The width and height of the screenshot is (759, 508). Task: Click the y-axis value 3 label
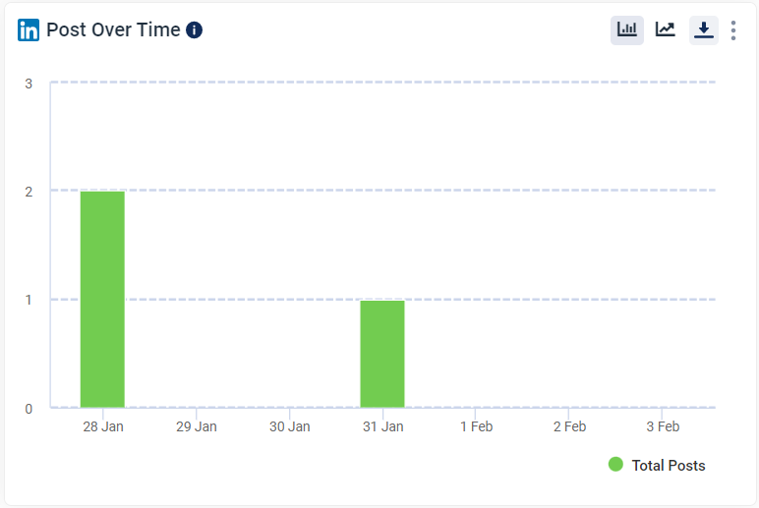click(29, 84)
